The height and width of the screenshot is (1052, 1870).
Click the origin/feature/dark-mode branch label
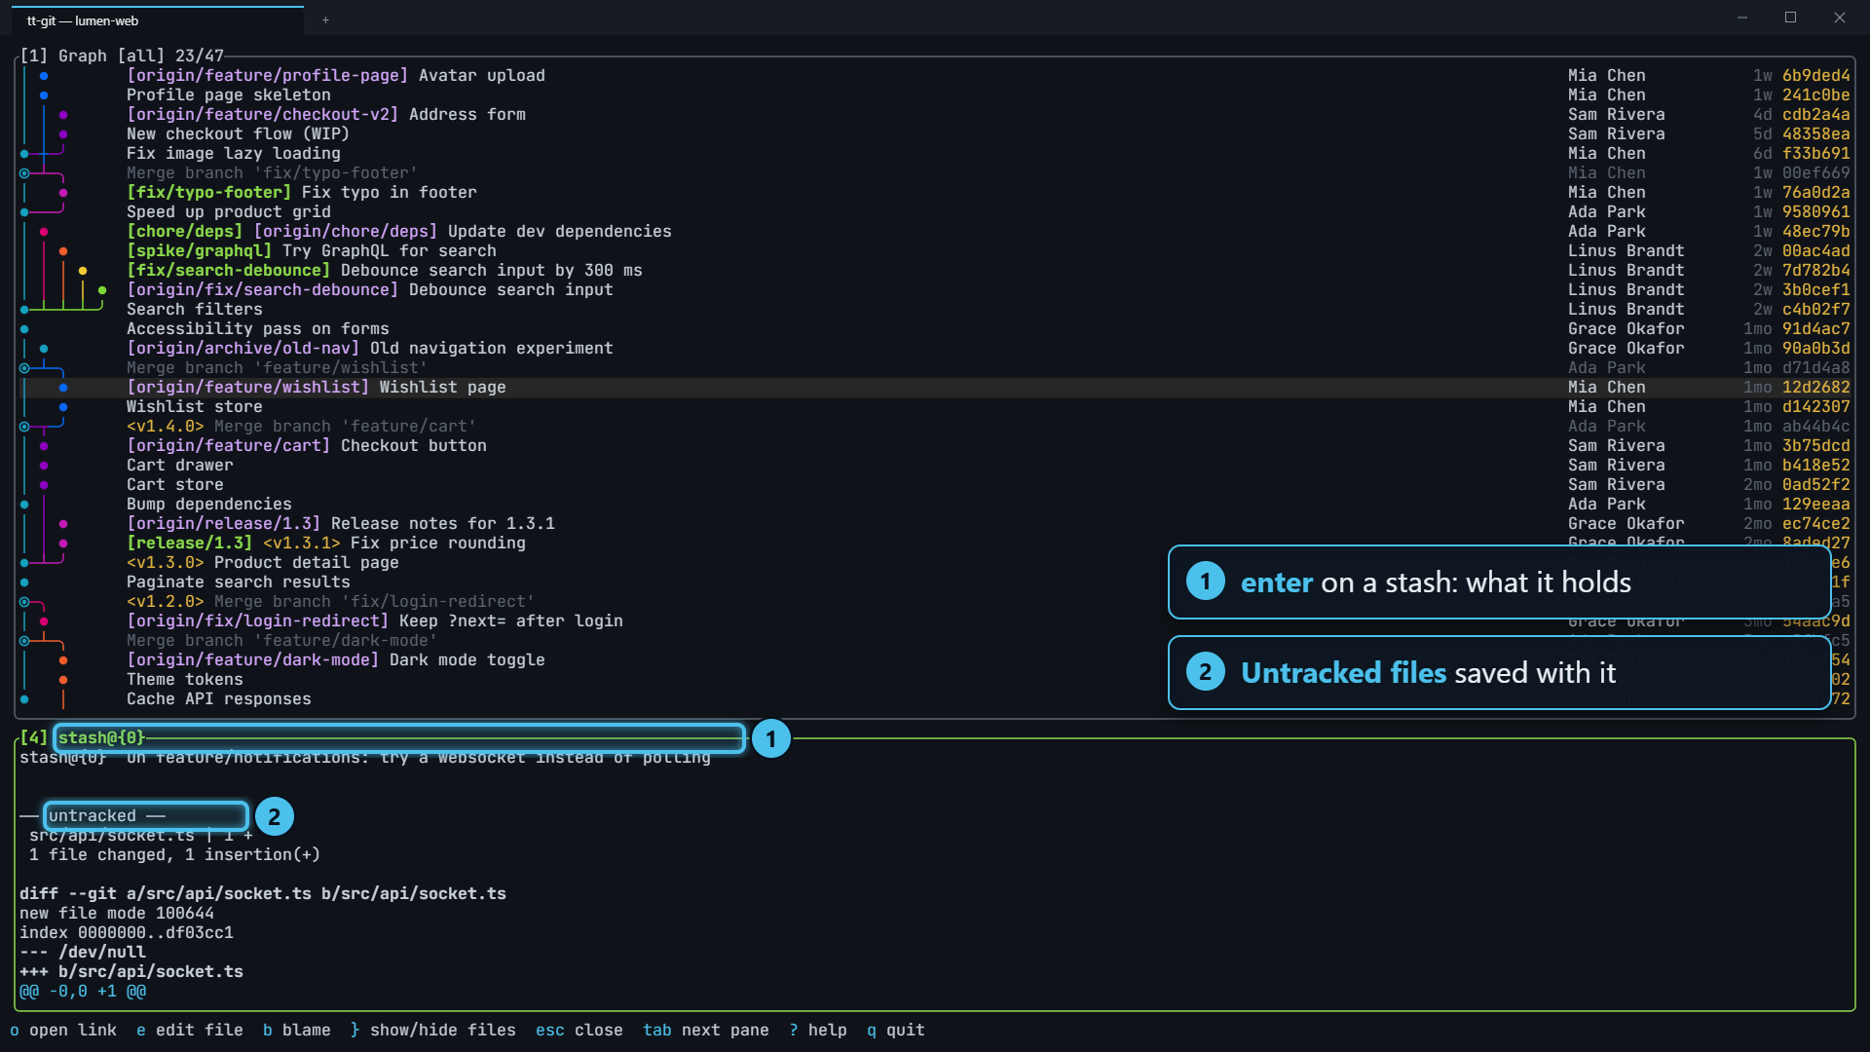pyautogui.click(x=252, y=659)
